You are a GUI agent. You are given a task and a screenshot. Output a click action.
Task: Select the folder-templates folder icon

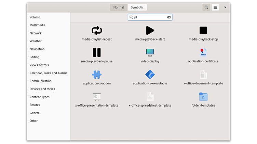(203, 97)
